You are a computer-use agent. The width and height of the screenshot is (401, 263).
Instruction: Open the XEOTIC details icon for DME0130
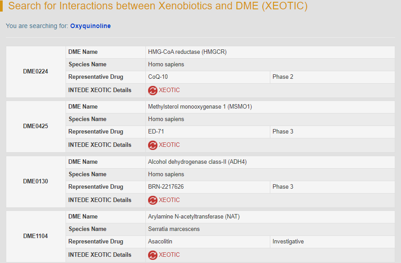point(153,200)
